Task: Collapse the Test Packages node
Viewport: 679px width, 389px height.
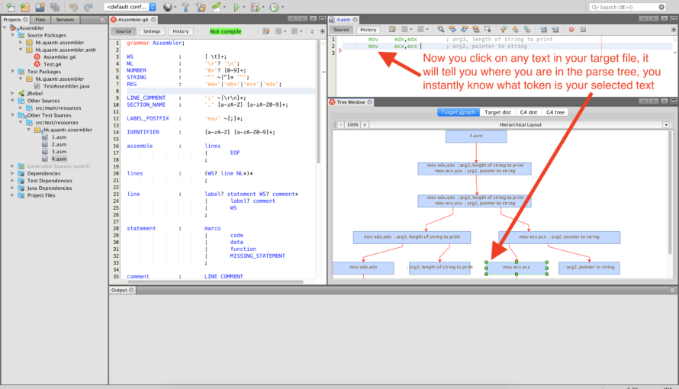Action: [x=13, y=72]
